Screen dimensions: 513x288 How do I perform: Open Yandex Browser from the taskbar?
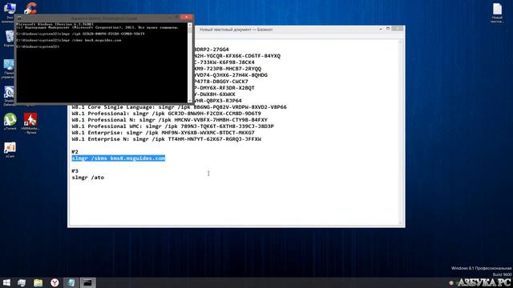click(55, 282)
